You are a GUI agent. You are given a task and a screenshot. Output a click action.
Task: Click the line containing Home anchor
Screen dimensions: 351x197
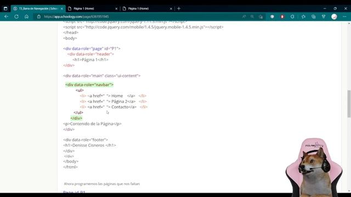(x=113, y=96)
